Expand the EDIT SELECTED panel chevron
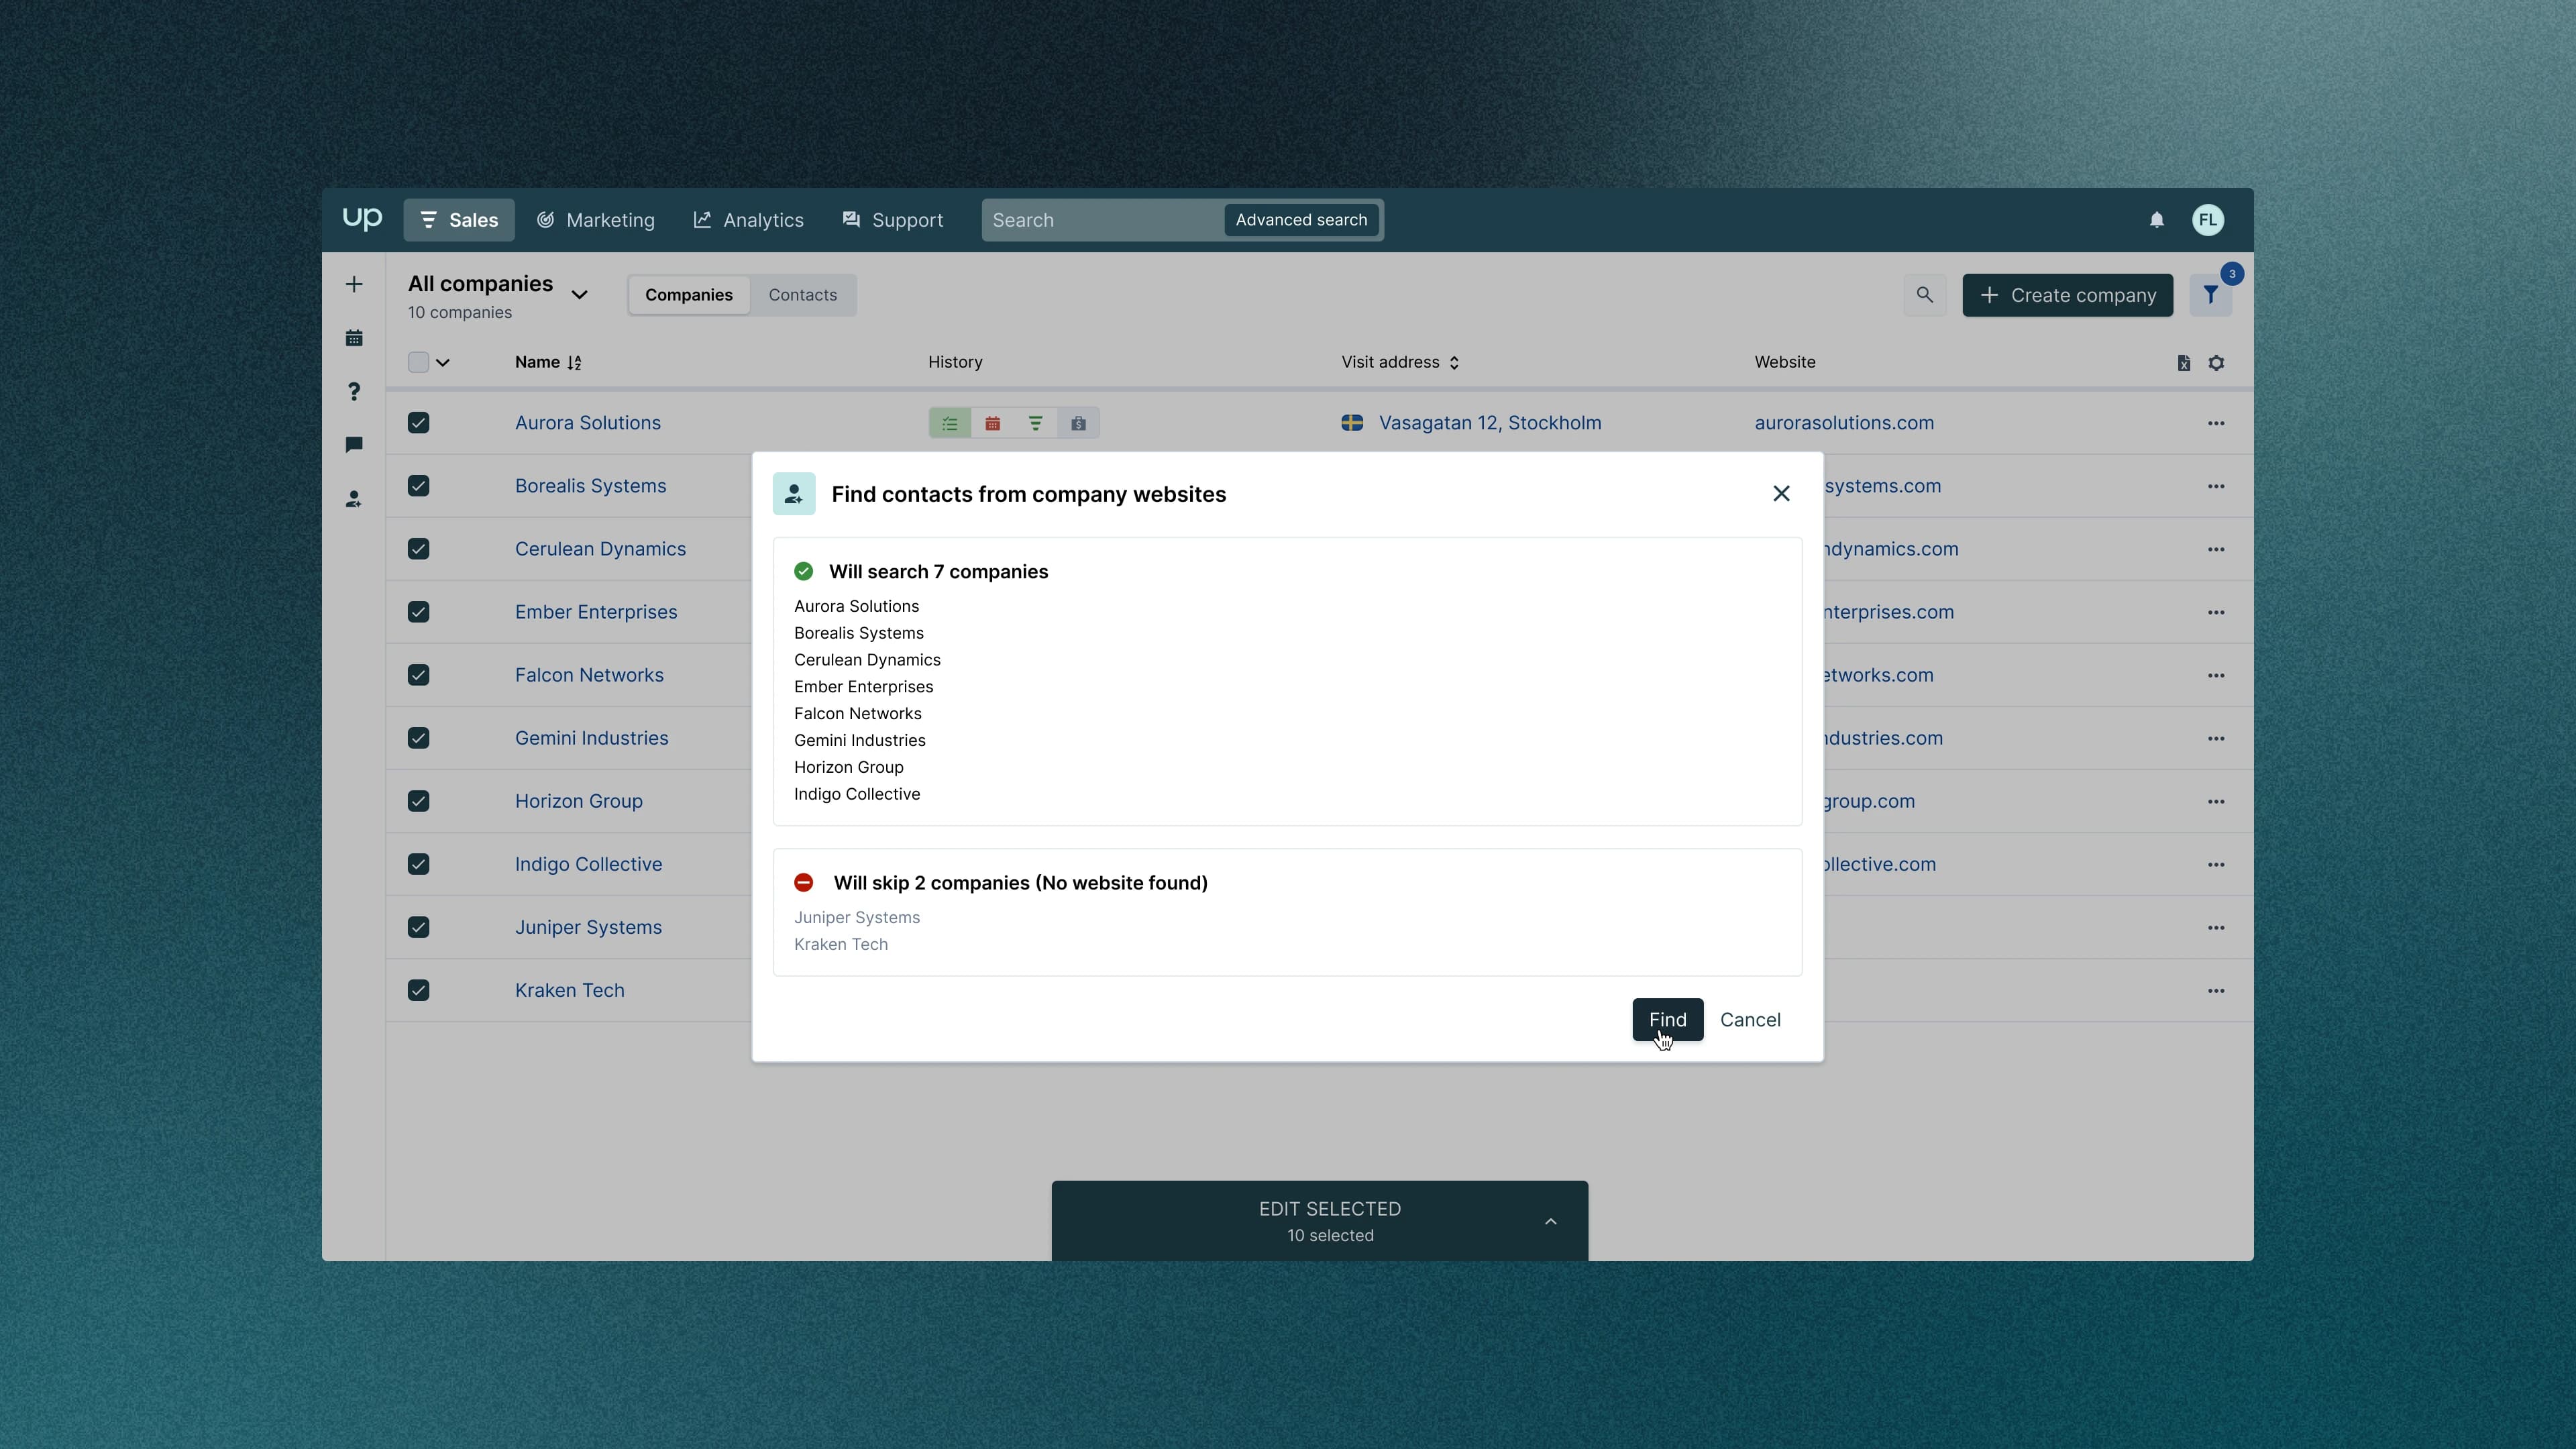This screenshot has height=1449, width=2576. [x=1550, y=1221]
